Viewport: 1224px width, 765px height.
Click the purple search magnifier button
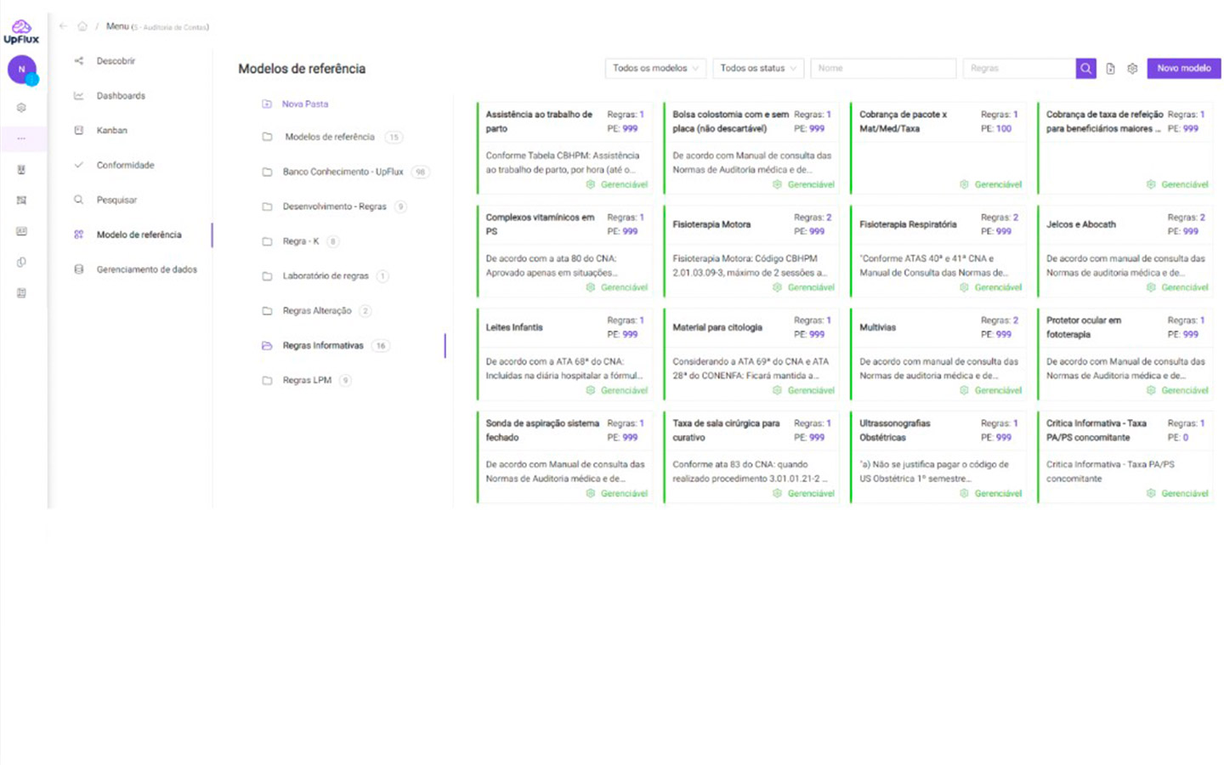click(1085, 69)
